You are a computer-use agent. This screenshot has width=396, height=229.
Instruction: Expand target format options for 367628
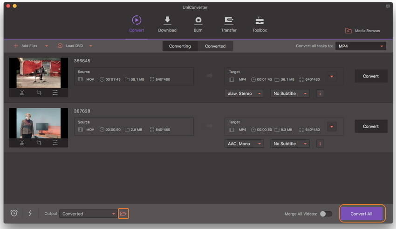[x=332, y=127]
